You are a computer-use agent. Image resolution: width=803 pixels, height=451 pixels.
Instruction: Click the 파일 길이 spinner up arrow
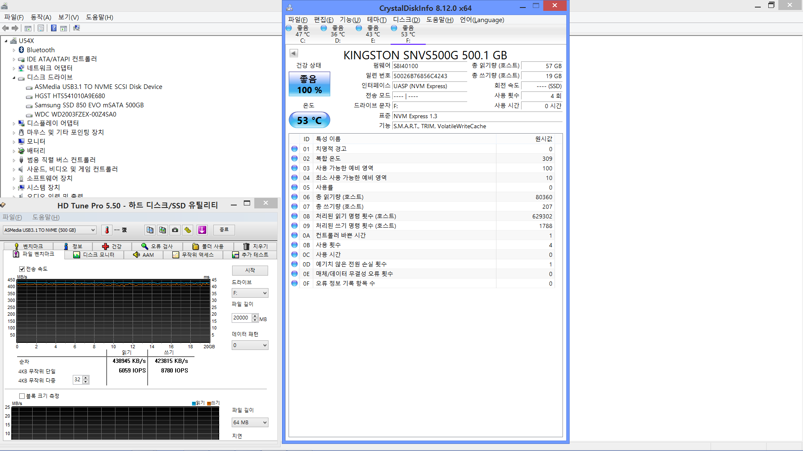click(255, 316)
